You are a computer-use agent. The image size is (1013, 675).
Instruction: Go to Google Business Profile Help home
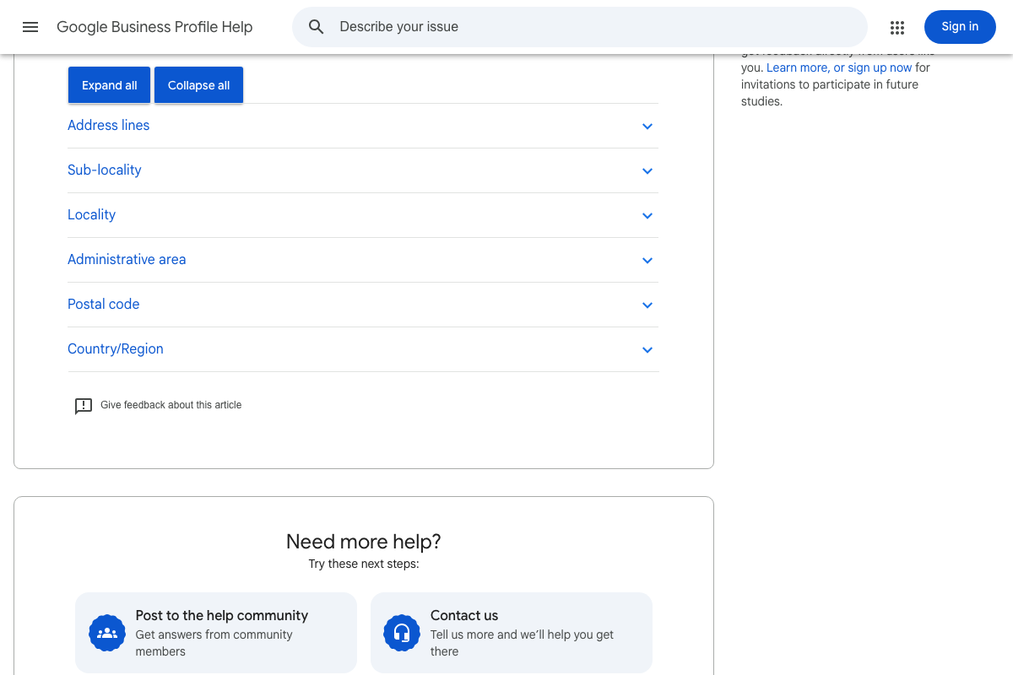click(154, 27)
